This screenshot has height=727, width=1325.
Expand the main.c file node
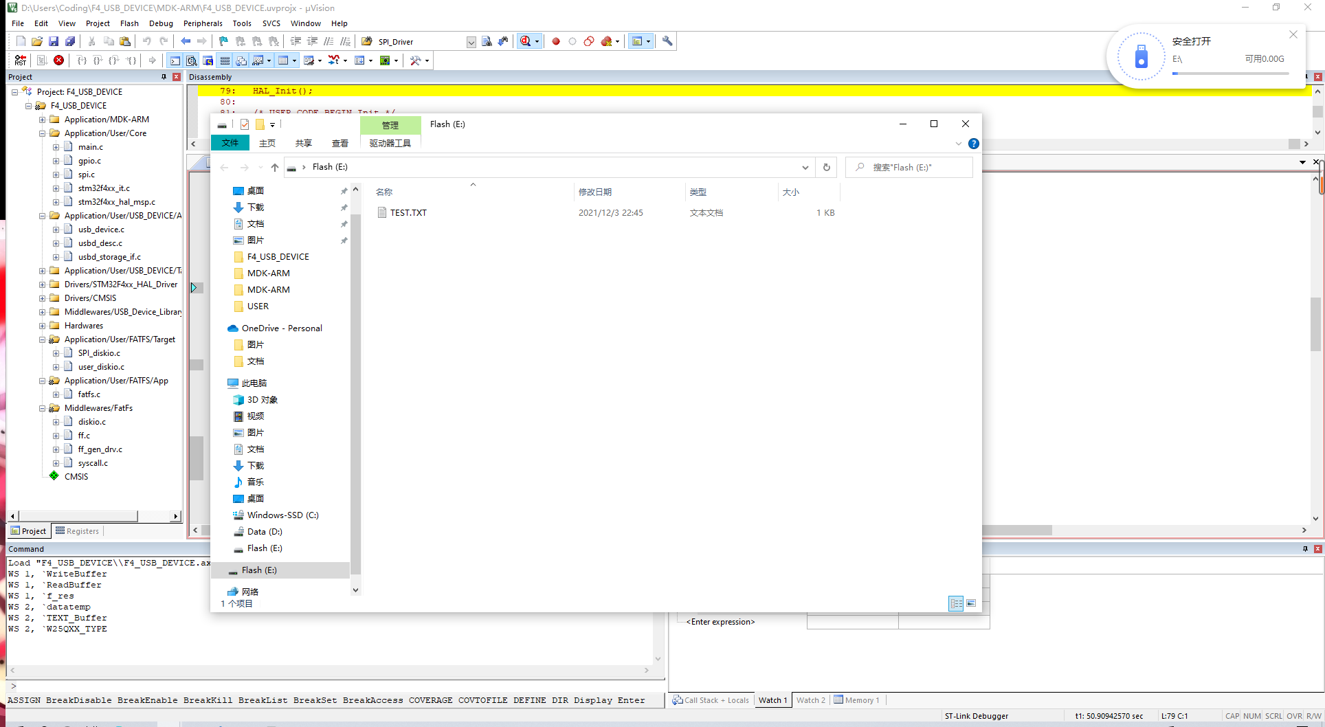click(56, 147)
